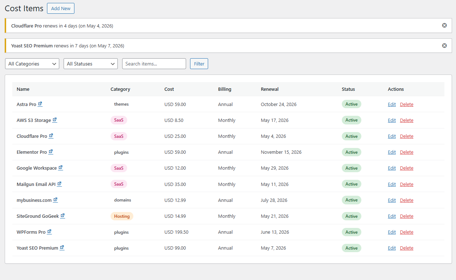Open Astra Pro external link icon
The image size is (456, 280).
click(40, 104)
